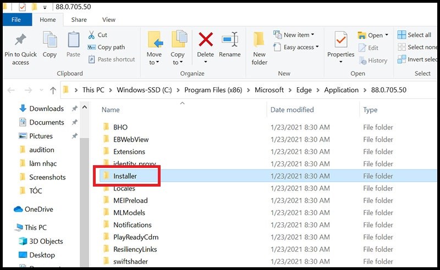Click History in ribbon
The width and height of the screenshot is (440, 270).
point(373,60)
